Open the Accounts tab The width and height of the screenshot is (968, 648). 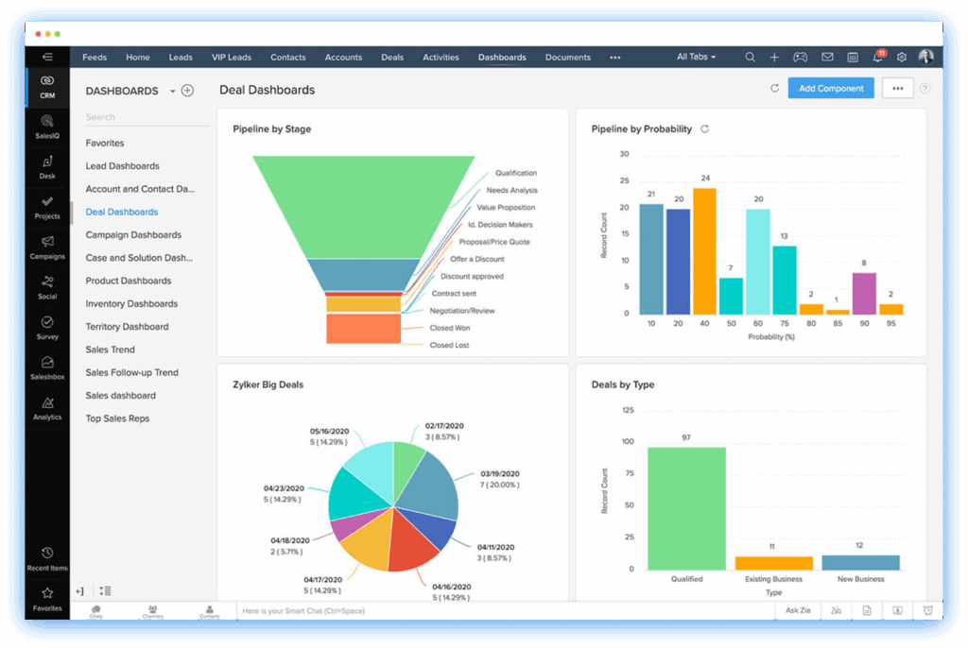[343, 57]
